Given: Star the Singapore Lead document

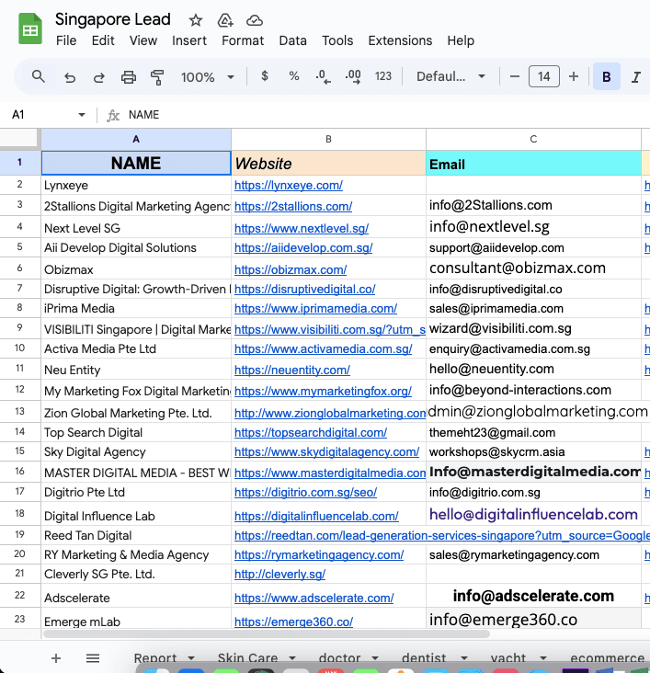Looking at the screenshot, I should (x=195, y=20).
